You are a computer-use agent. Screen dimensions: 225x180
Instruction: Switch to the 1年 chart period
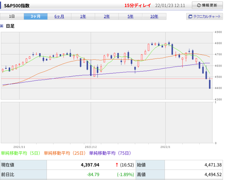point(83,16)
